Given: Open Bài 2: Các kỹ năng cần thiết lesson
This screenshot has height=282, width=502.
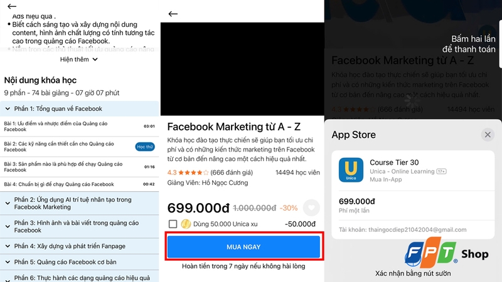Looking at the screenshot, I should [x=80, y=147].
